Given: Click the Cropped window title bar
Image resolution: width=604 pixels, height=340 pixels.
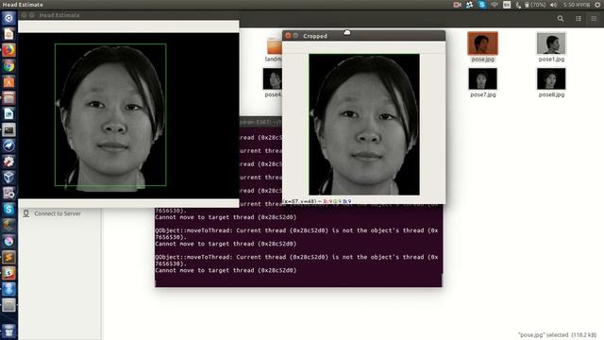Looking at the screenshot, I should (x=364, y=36).
